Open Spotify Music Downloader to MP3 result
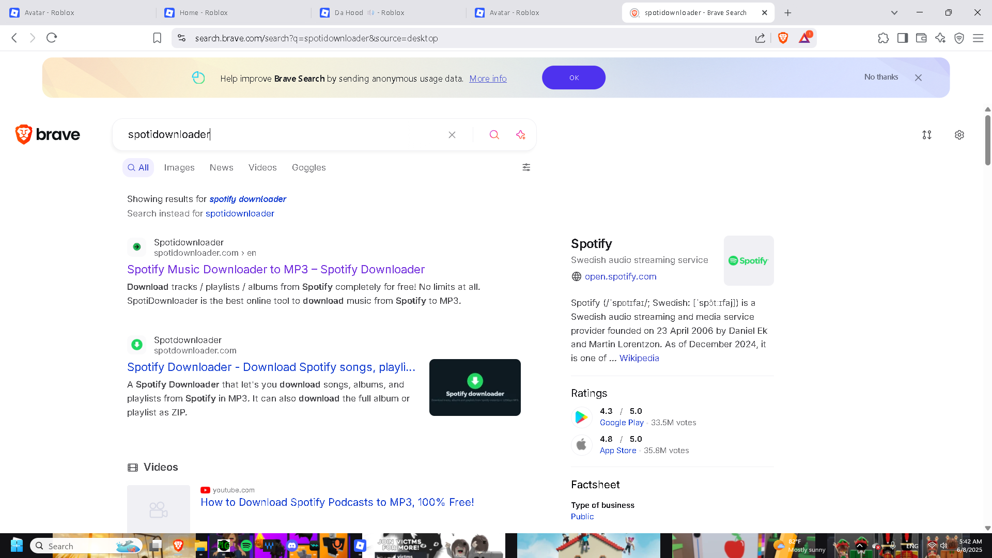This screenshot has height=558, width=992. point(276,269)
